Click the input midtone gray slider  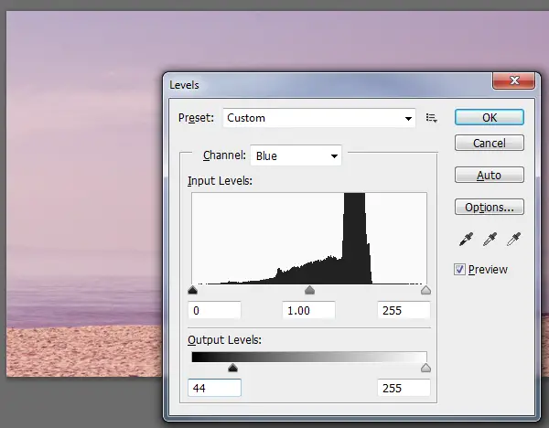pos(309,291)
